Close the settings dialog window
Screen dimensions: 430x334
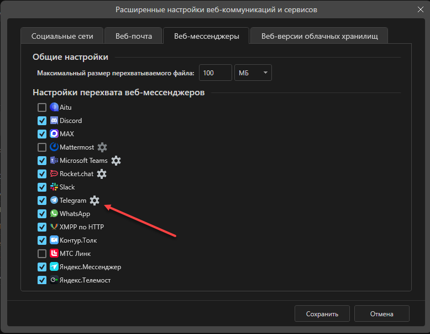pos(421,9)
